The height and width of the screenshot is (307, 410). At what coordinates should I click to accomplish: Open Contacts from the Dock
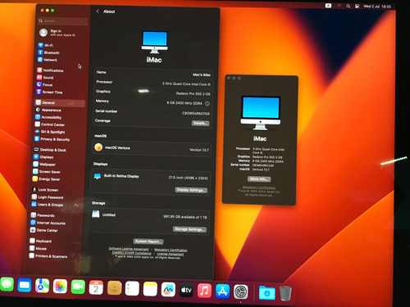(114, 288)
